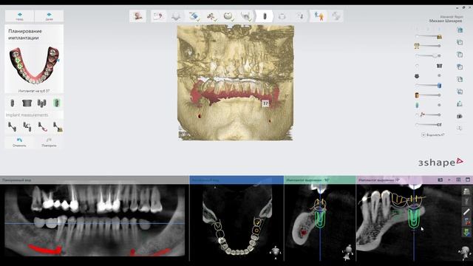Select the panoramic view header tab
The width and height of the screenshot is (473, 266).
pos(95,180)
